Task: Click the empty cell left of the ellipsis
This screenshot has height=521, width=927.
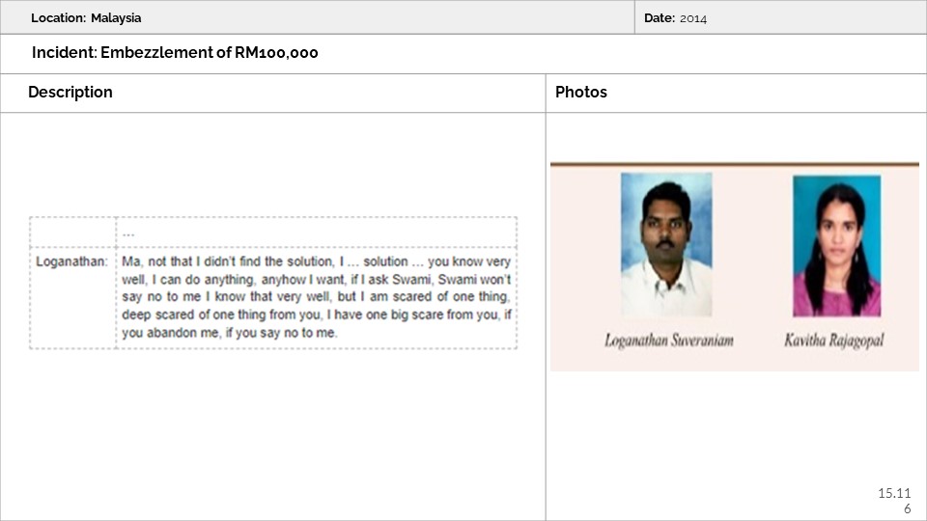Action: 72,232
